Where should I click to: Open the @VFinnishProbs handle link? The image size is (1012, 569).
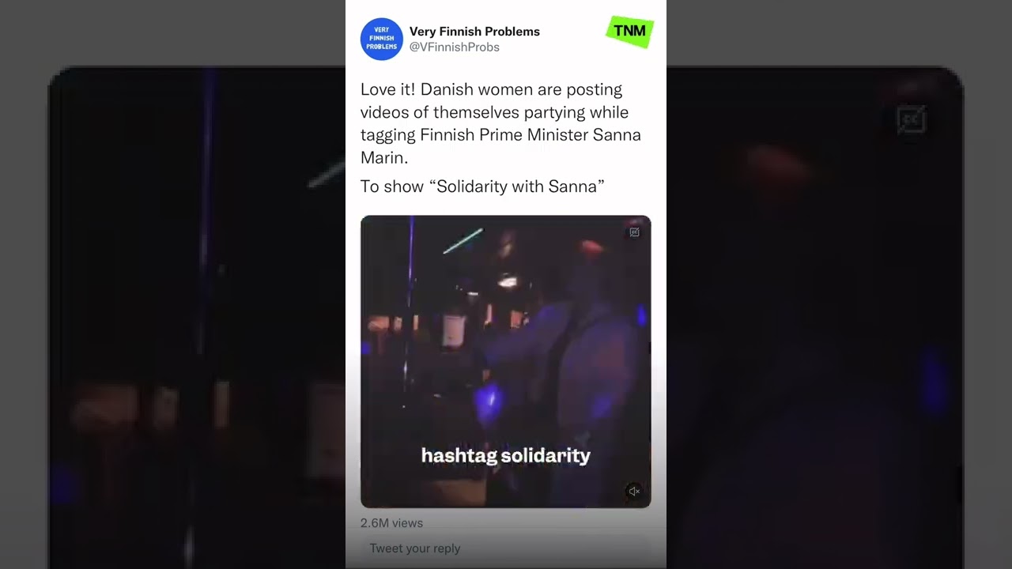click(x=454, y=47)
